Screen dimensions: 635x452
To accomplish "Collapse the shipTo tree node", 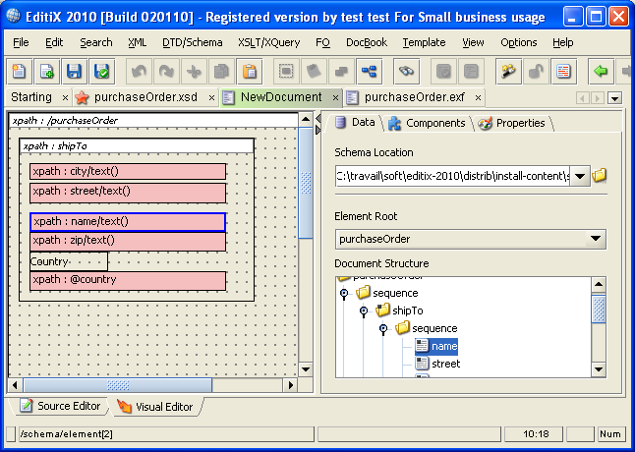I will [364, 311].
